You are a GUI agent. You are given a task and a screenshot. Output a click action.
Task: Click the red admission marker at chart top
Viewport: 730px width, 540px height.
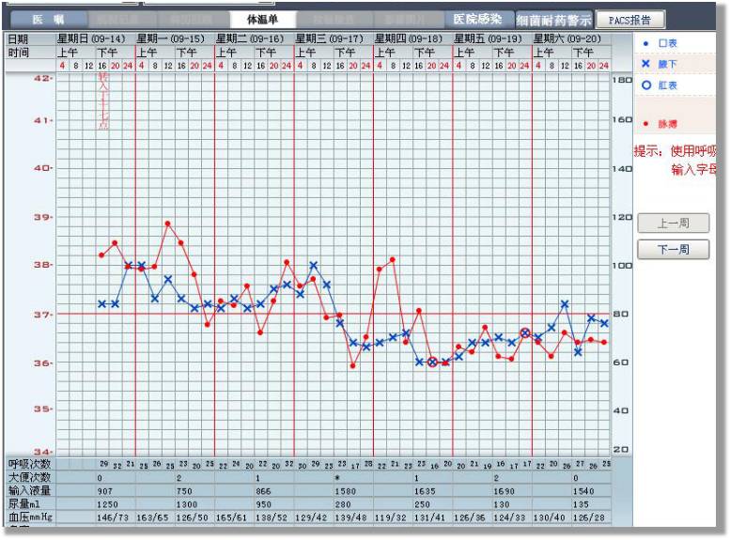coord(103,103)
